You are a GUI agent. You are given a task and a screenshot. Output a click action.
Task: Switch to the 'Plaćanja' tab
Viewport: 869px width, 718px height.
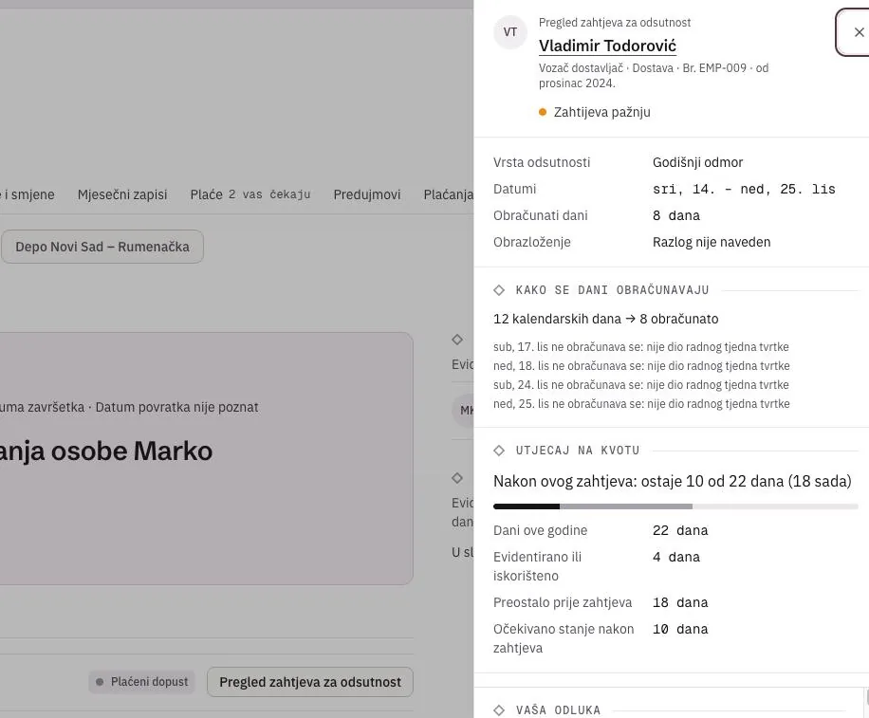(x=449, y=194)
